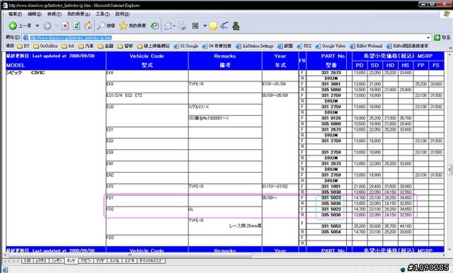
Task: Click the status bar IE page icon
Action: tap(5, 269)
